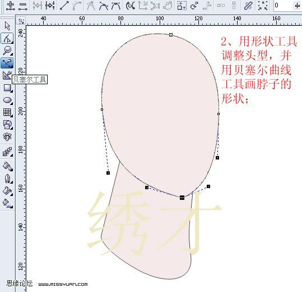302x292 pixels.
Task: Select the Ellipse tool
Action: coord(8,100)
